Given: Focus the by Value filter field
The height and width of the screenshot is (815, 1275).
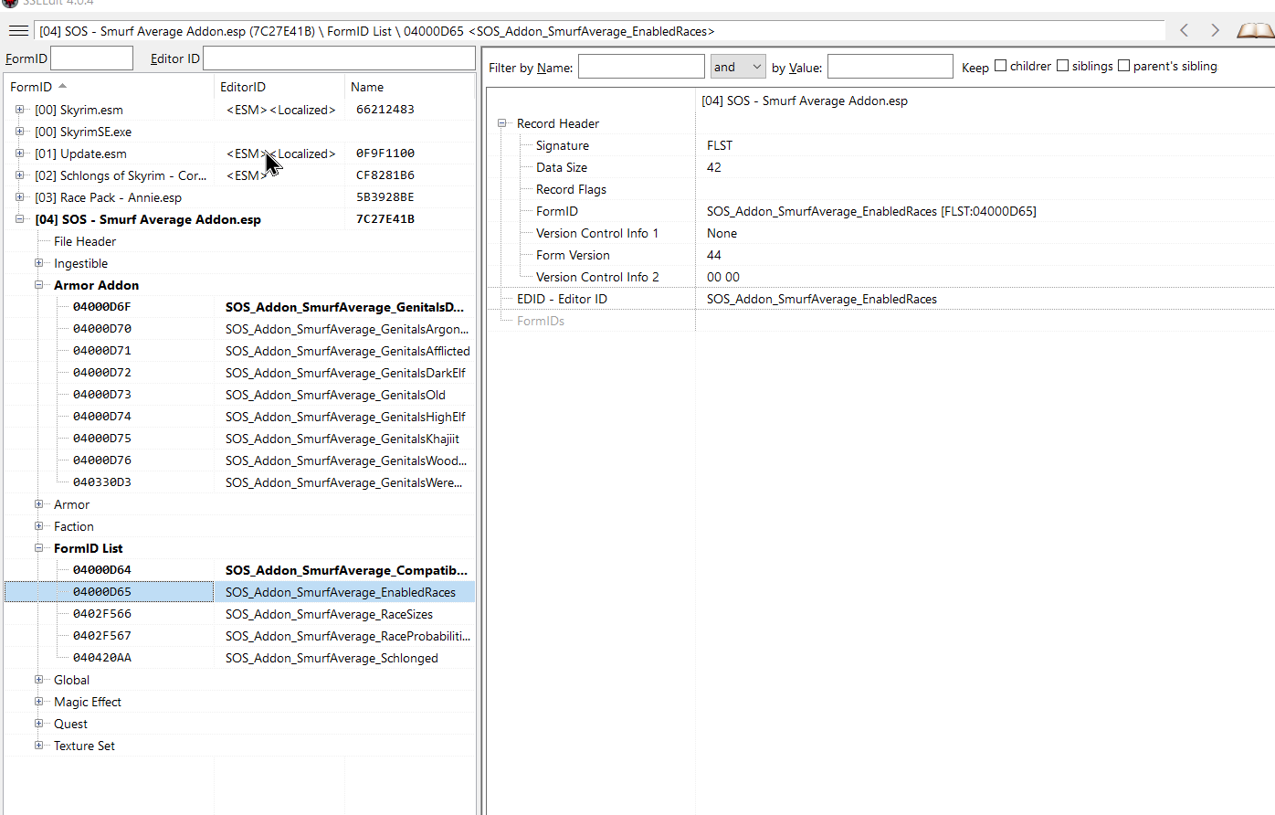Looking at the screenshot, I should pos(890,67).
